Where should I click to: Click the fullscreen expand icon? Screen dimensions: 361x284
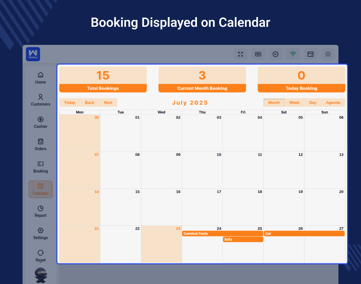240,54
